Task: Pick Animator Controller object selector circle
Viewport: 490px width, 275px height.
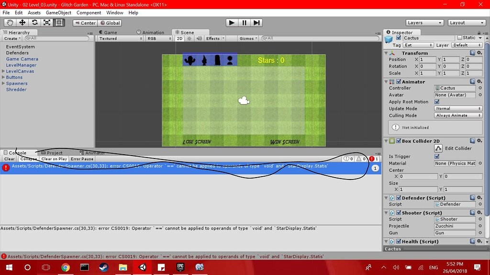Action: tap(480, 88)
